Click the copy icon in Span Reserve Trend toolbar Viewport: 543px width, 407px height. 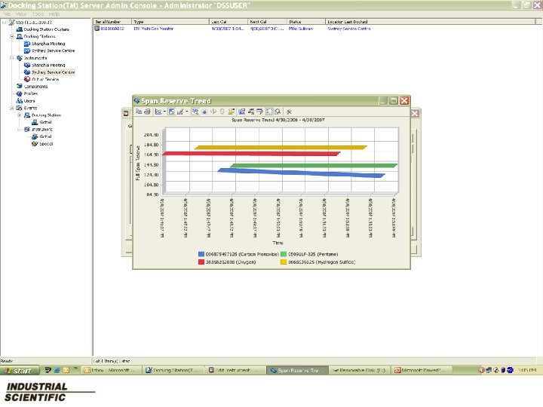(139, 112)
